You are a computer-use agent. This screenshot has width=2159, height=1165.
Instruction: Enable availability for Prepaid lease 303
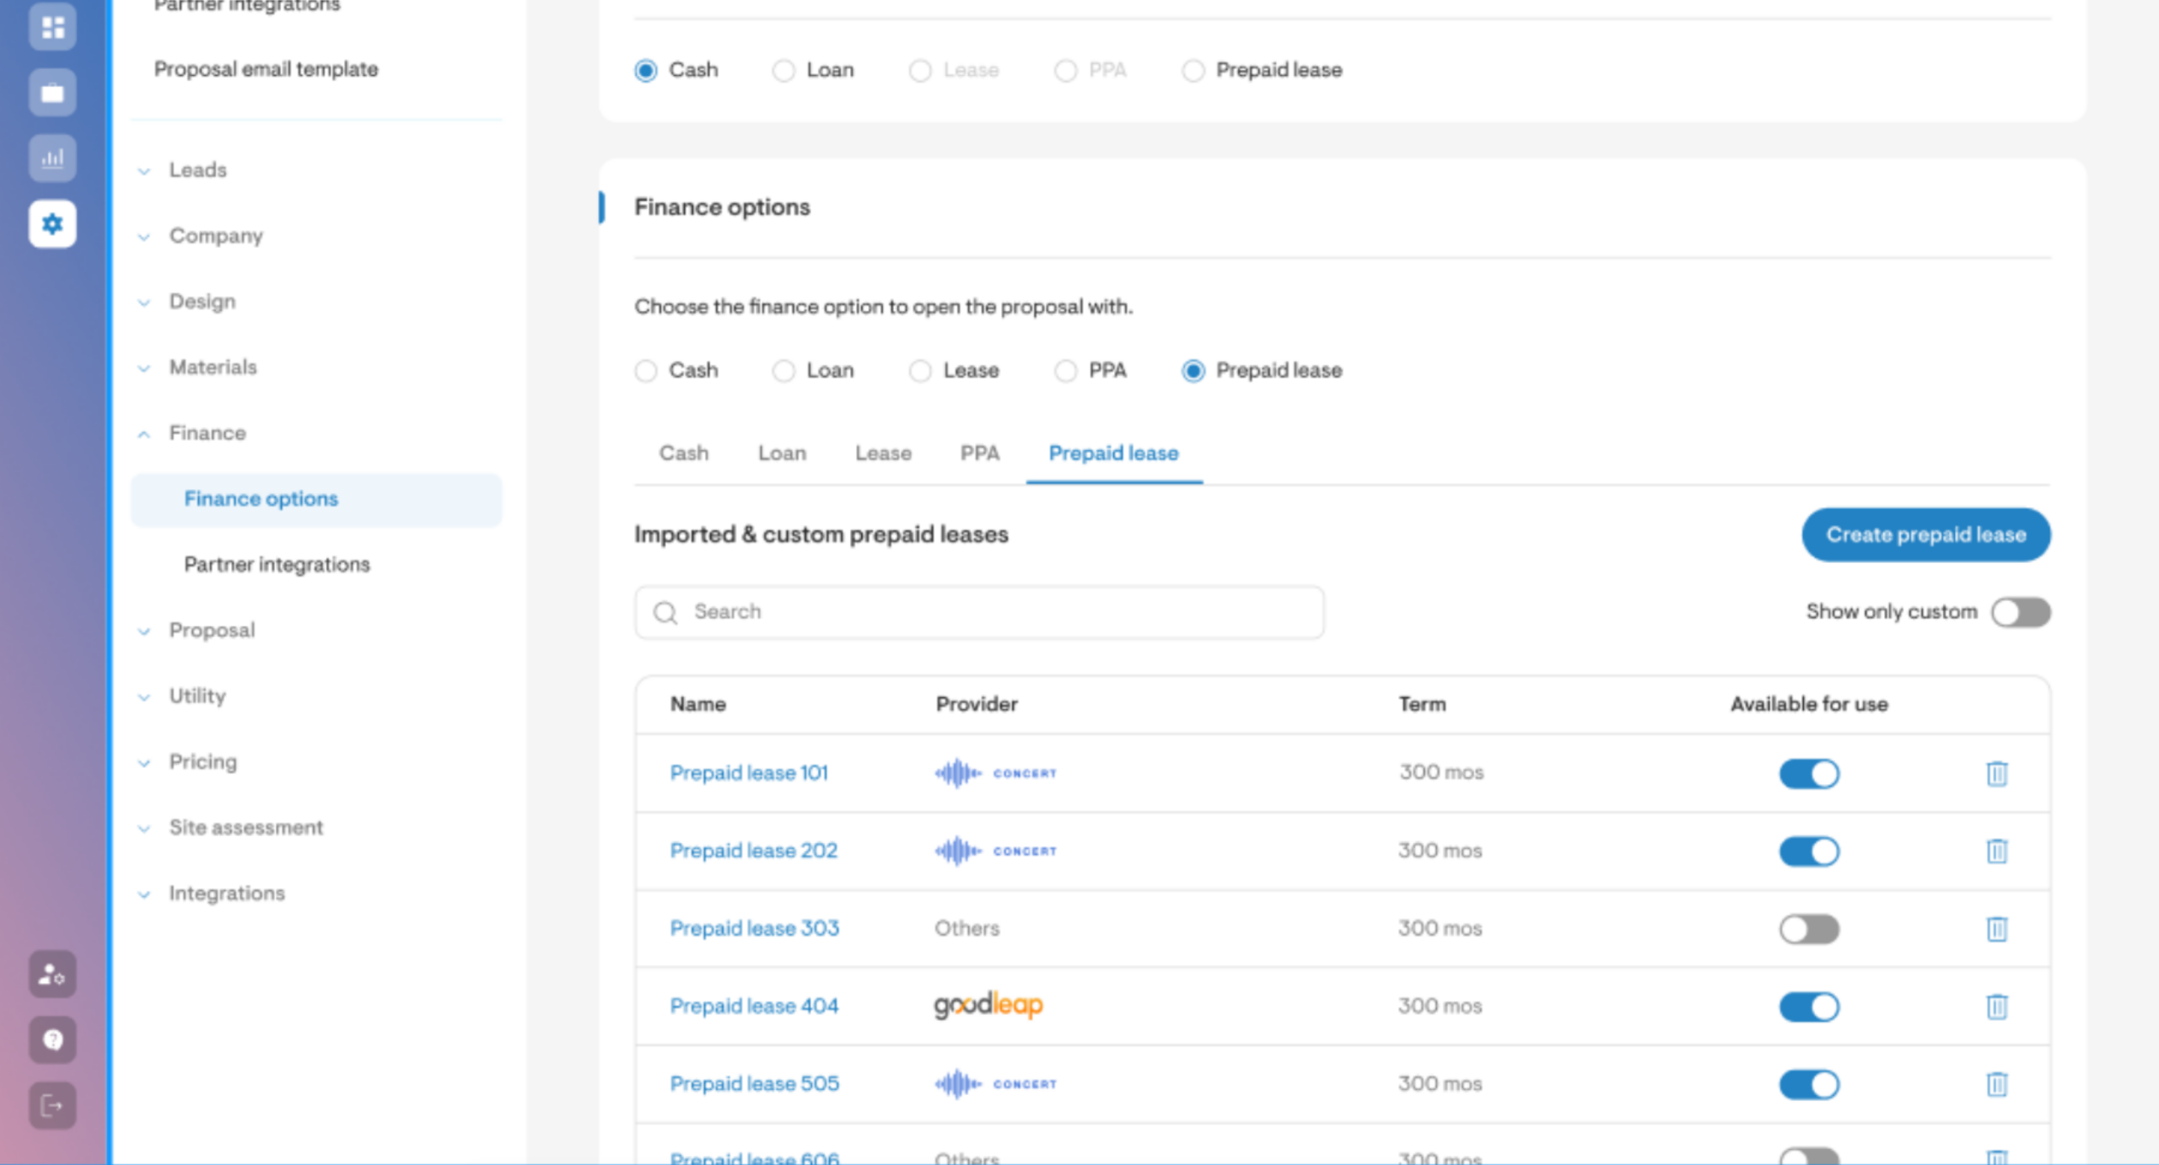coord(1809,929)
